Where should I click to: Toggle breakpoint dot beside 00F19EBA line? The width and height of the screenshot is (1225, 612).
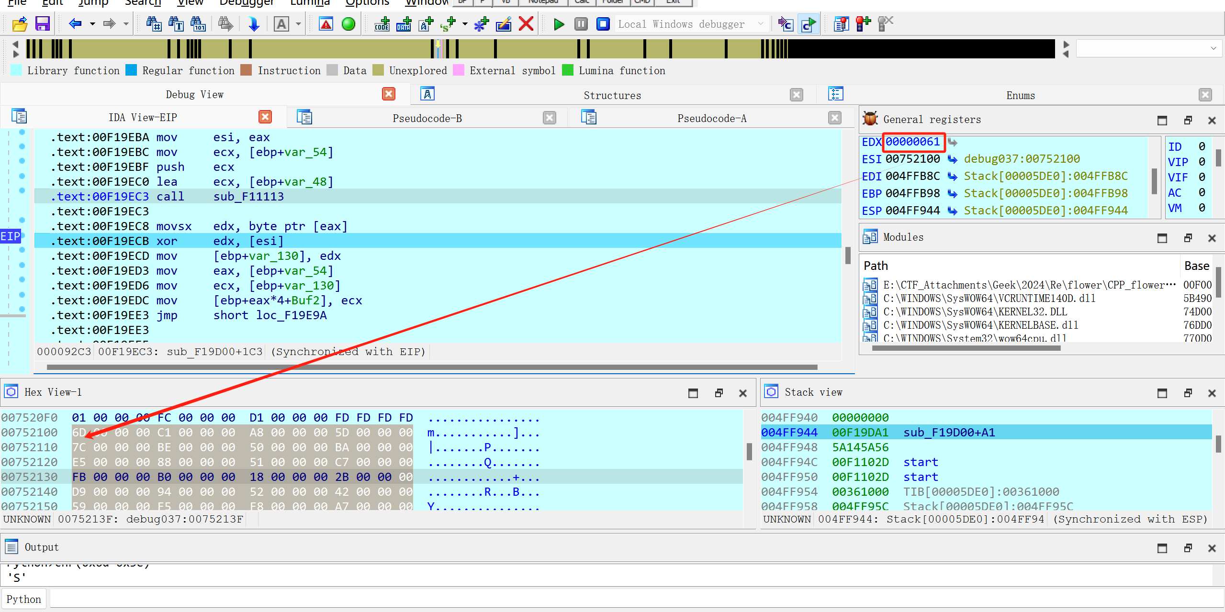click(x=22, y=132)
